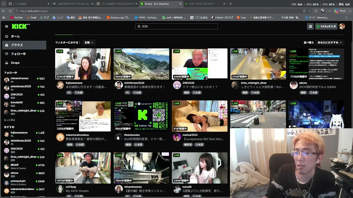This screenshot has height=198, width=353.
Task: Open the browser tab list chevron
Action: pos(4,4)
